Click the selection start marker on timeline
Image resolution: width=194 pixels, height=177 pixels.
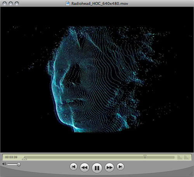(x=24, y=158)
